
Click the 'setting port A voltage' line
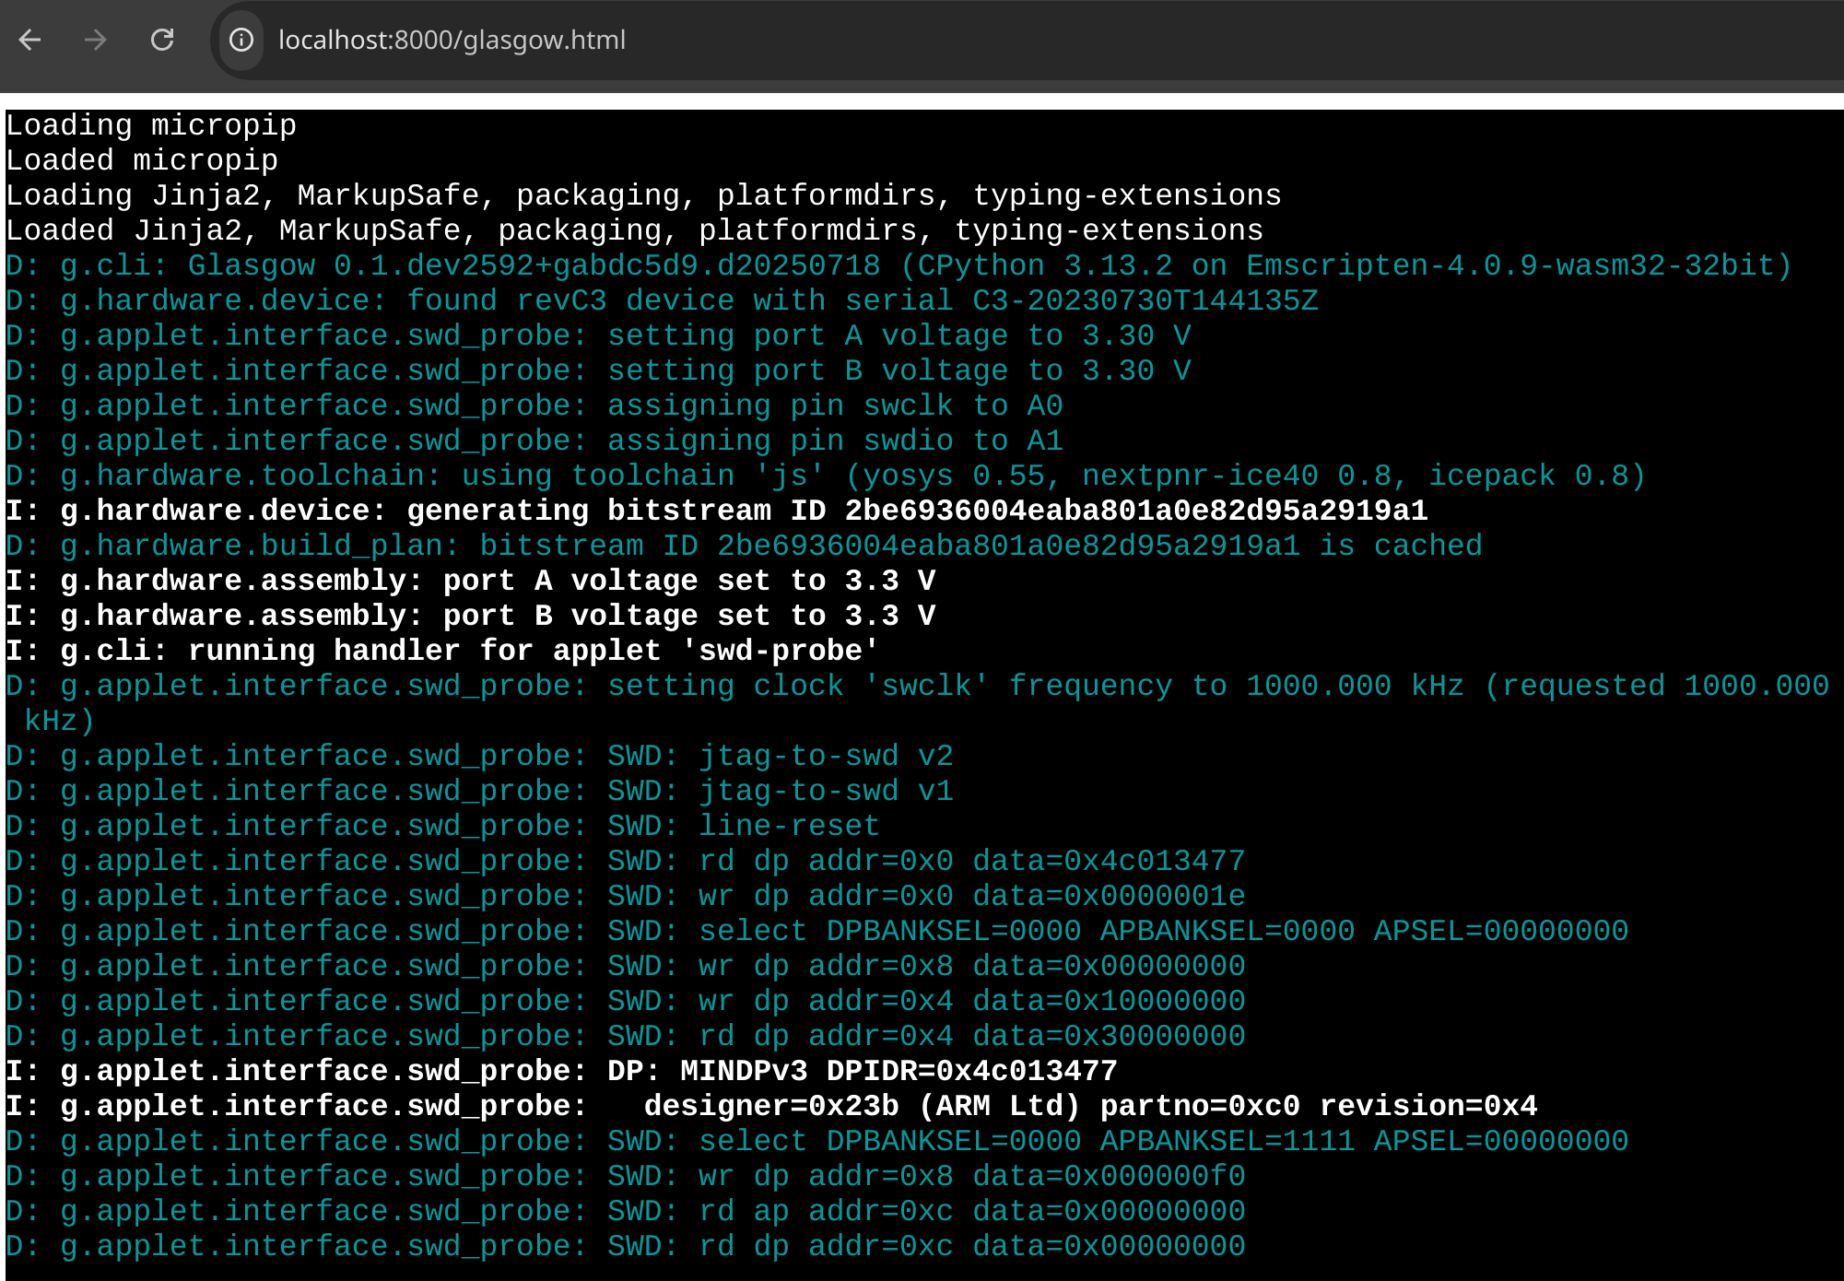[598, 335]
